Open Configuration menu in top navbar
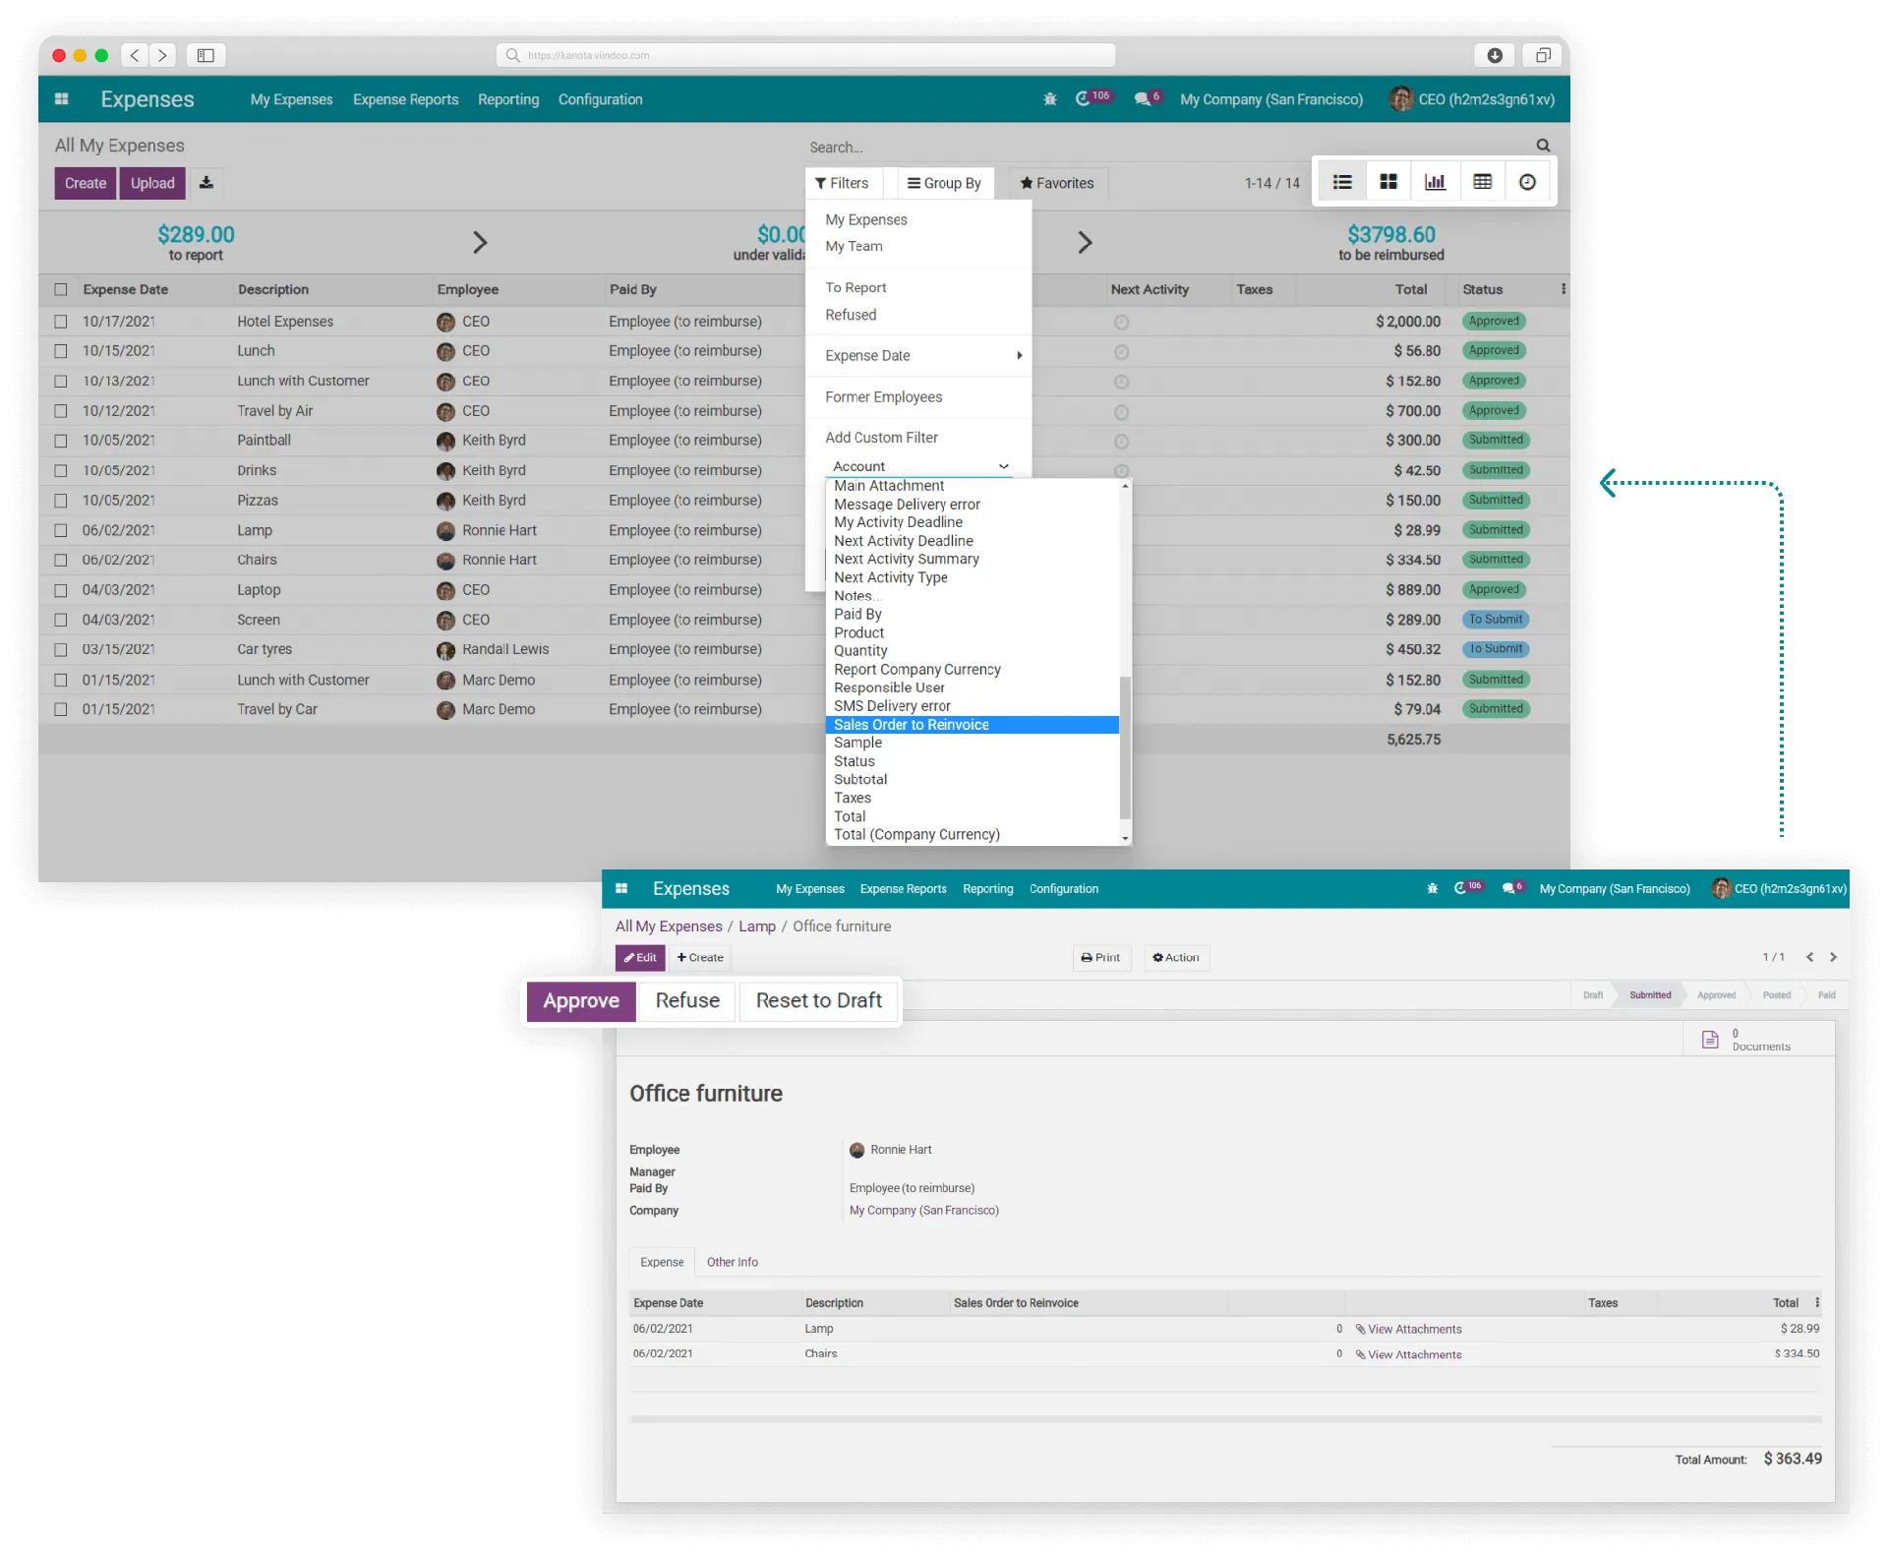The width and height of the screenshot is (1888, 1556). coord(600,99)
